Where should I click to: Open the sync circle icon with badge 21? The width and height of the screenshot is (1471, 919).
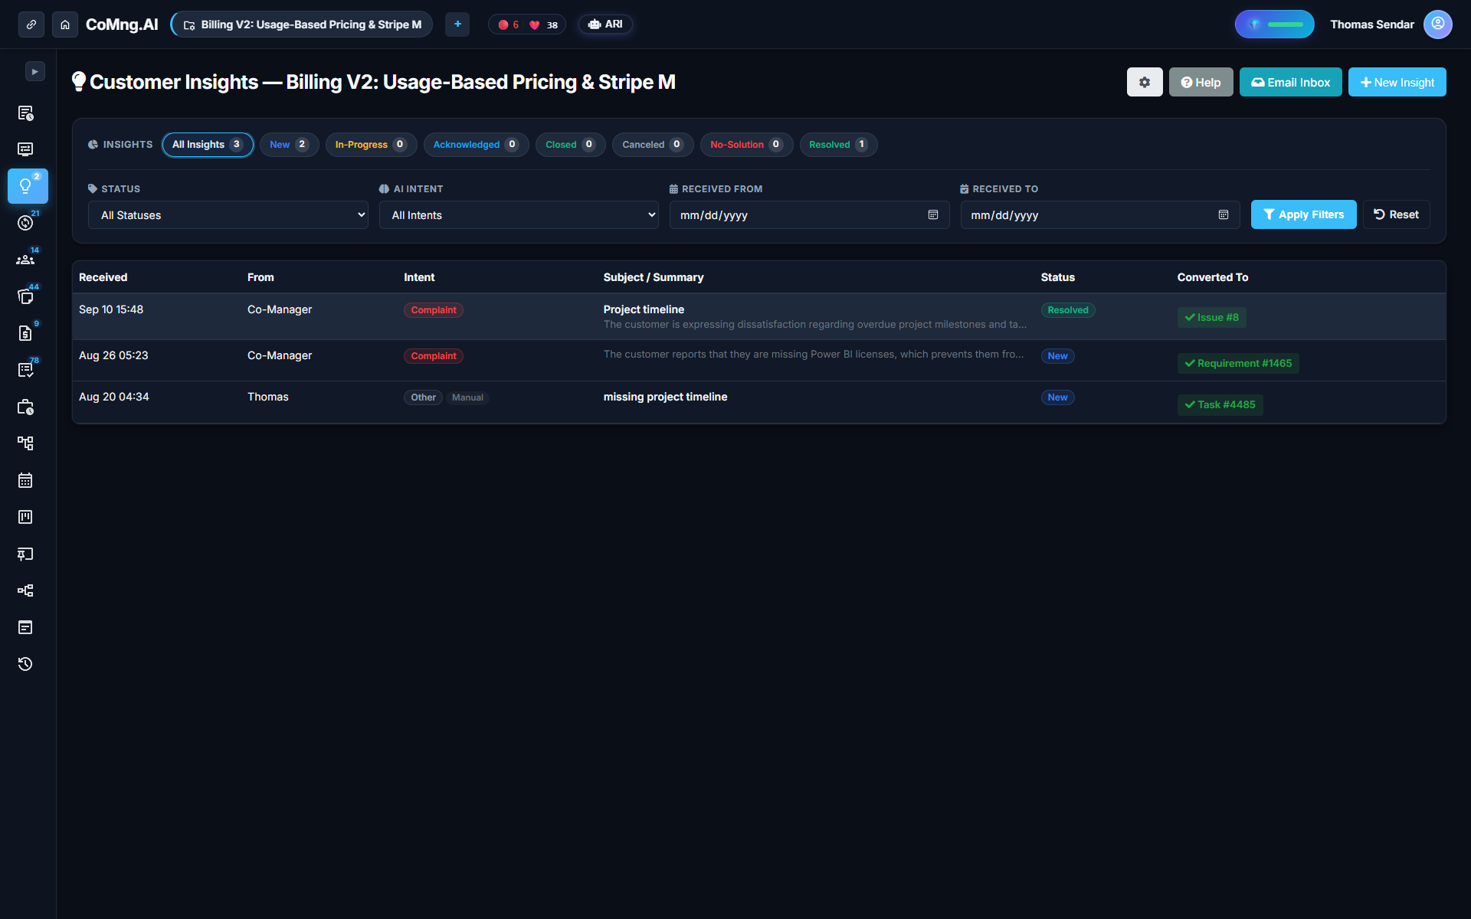pyautogui.click(x=25, y=223)
